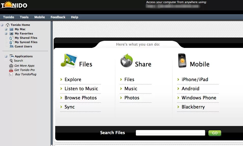Open the Tonido menu
The width and height of the screenshot is (243, 146).
(8, 17)
